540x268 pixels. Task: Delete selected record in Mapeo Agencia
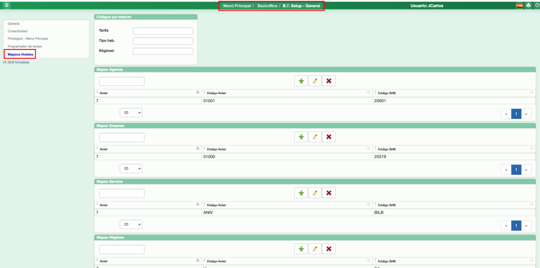coord(329,81)
